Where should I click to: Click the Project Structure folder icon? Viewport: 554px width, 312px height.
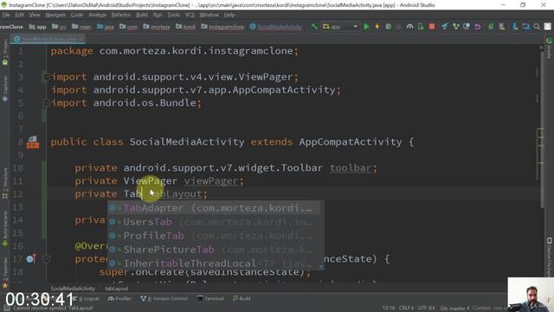525,27
